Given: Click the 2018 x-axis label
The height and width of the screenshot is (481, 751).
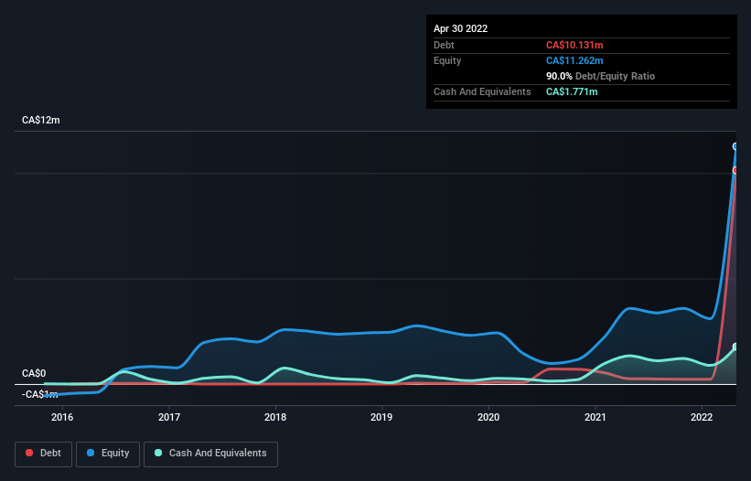Looking at the screenshot, I should click(x=275, y=417).
